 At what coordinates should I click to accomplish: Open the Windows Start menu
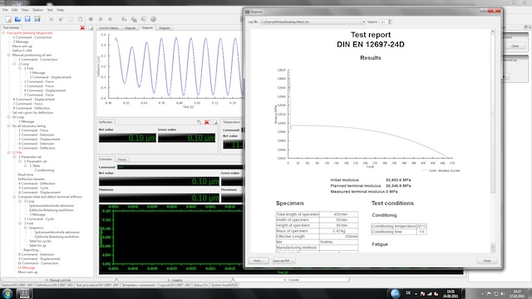click(7, 293)
